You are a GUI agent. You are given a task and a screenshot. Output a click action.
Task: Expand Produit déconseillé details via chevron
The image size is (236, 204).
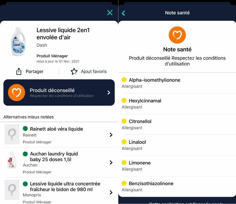[x=109, y=92]
